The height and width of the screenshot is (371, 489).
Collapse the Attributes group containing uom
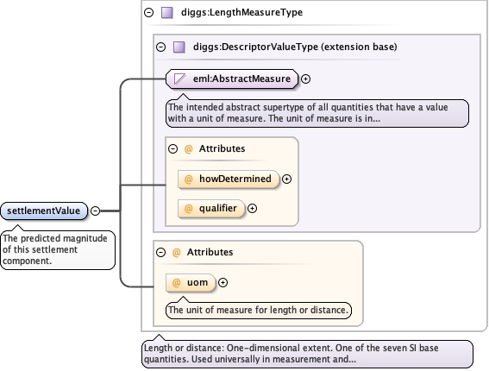161,252
